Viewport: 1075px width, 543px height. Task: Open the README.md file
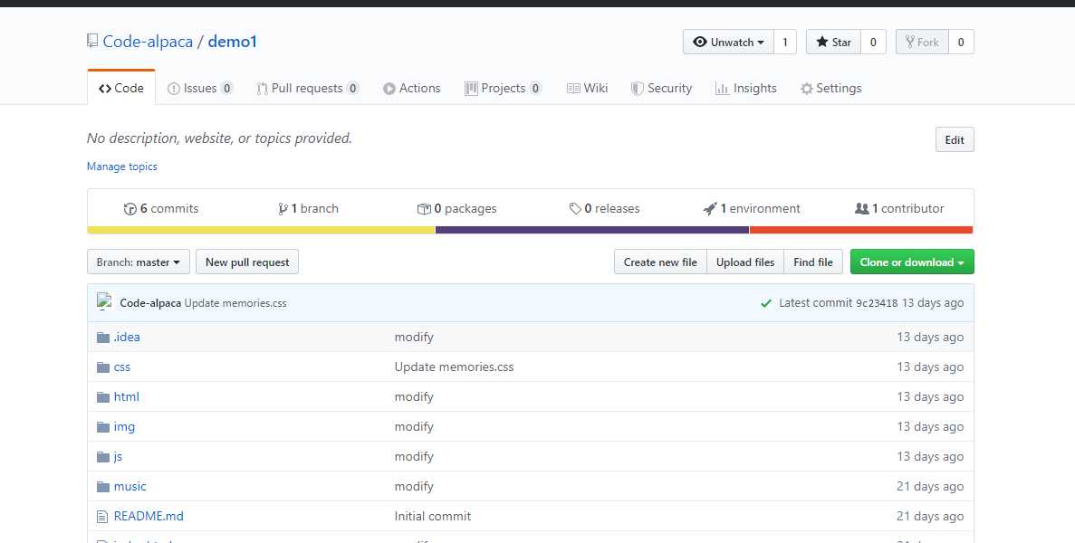coord(149,516)
